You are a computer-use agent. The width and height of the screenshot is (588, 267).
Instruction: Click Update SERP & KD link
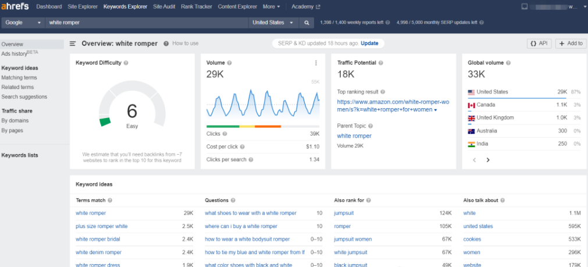(369, 44)
